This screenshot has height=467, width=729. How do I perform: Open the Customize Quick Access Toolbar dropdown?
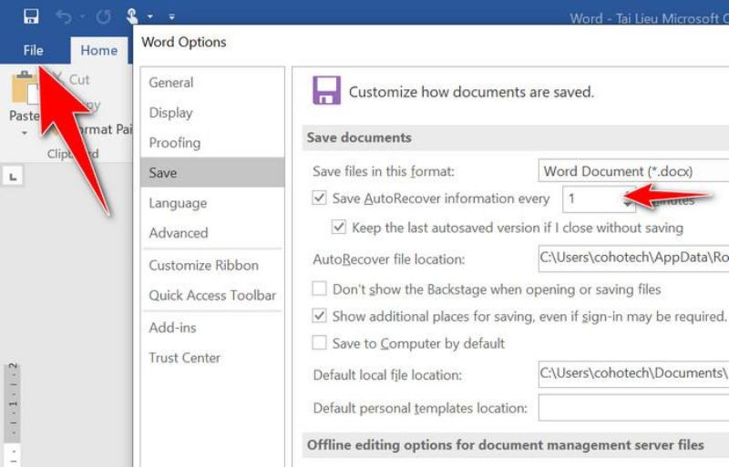(172, 17)
